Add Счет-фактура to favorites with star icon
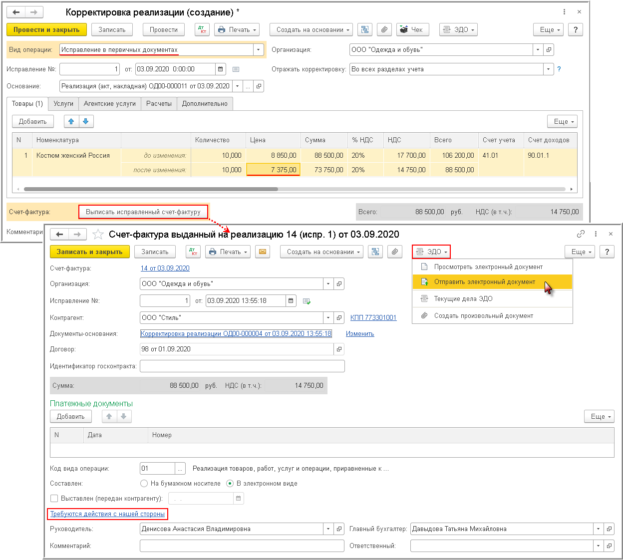This screenshot has width=623, height=560. (x=98, y=234)
